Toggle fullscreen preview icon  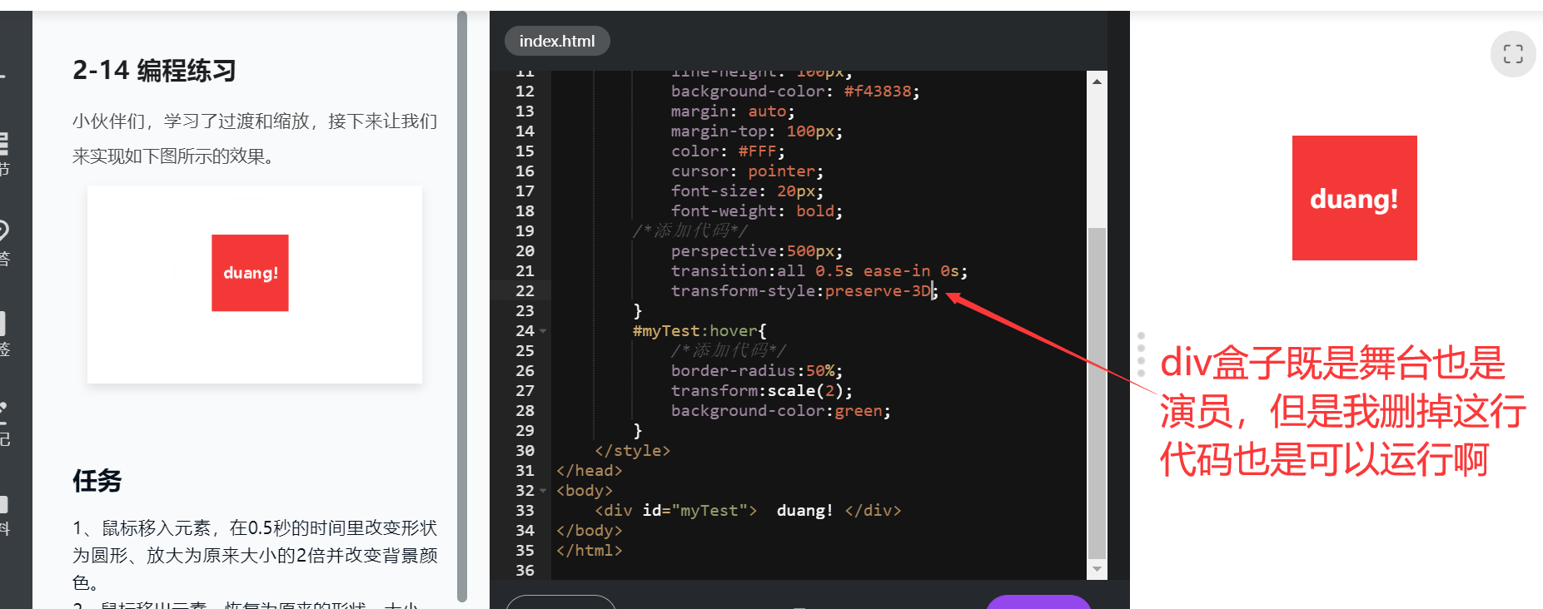tap(1513, 54)
